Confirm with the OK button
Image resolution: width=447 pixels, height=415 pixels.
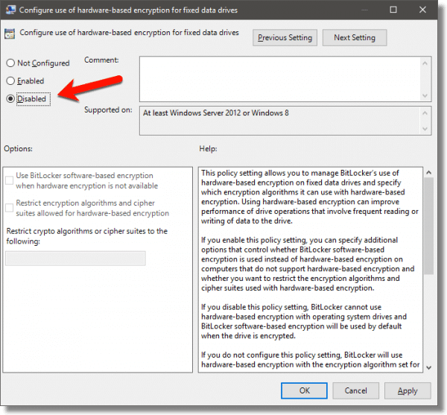click(304, 390)
